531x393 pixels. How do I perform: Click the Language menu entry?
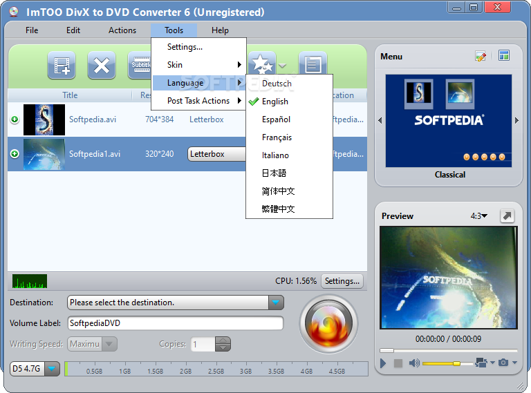pos(199,83)
